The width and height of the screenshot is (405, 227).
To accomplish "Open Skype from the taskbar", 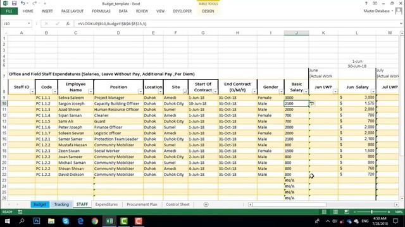I will click(x=66, y=221).
